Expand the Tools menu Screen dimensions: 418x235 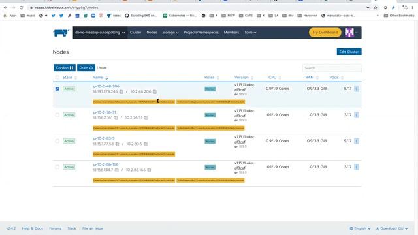(x=250, y=33)
